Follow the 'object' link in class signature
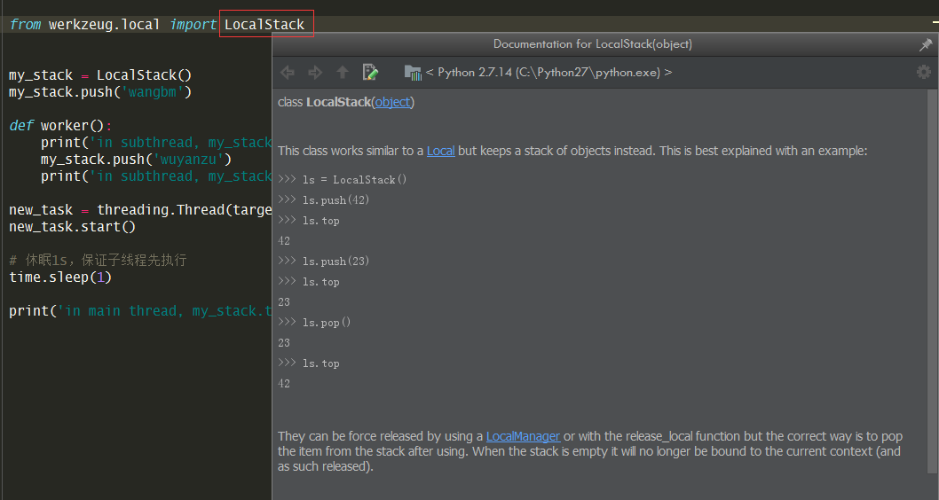939x500 pixels. [x=392, y=102]
